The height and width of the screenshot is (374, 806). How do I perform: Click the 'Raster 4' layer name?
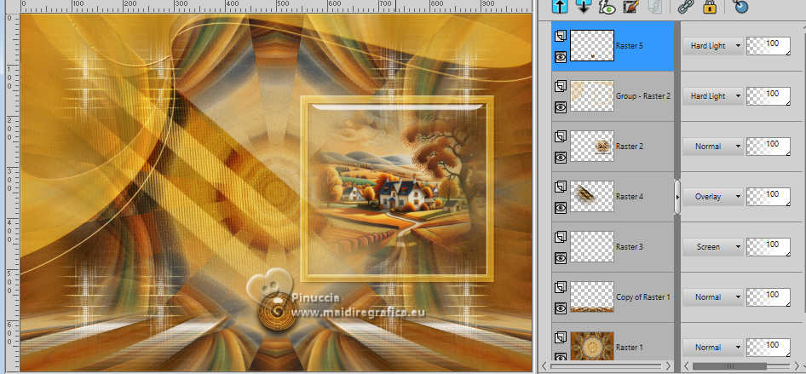(629, 197)
